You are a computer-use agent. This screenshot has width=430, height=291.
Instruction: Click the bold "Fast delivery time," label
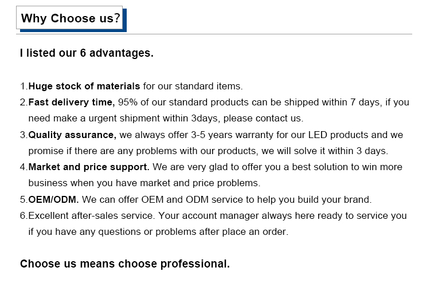tap(72, 103)
